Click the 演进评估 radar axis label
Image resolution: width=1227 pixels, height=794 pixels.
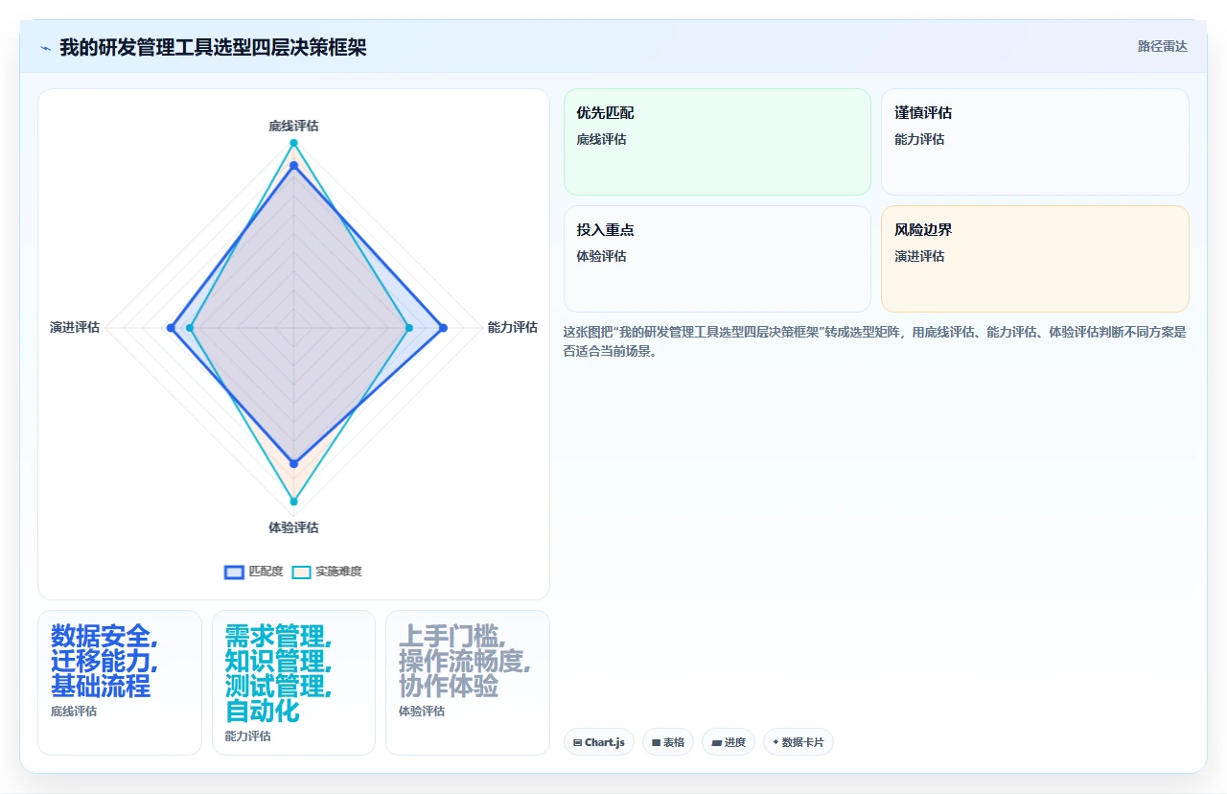[75, 327]
